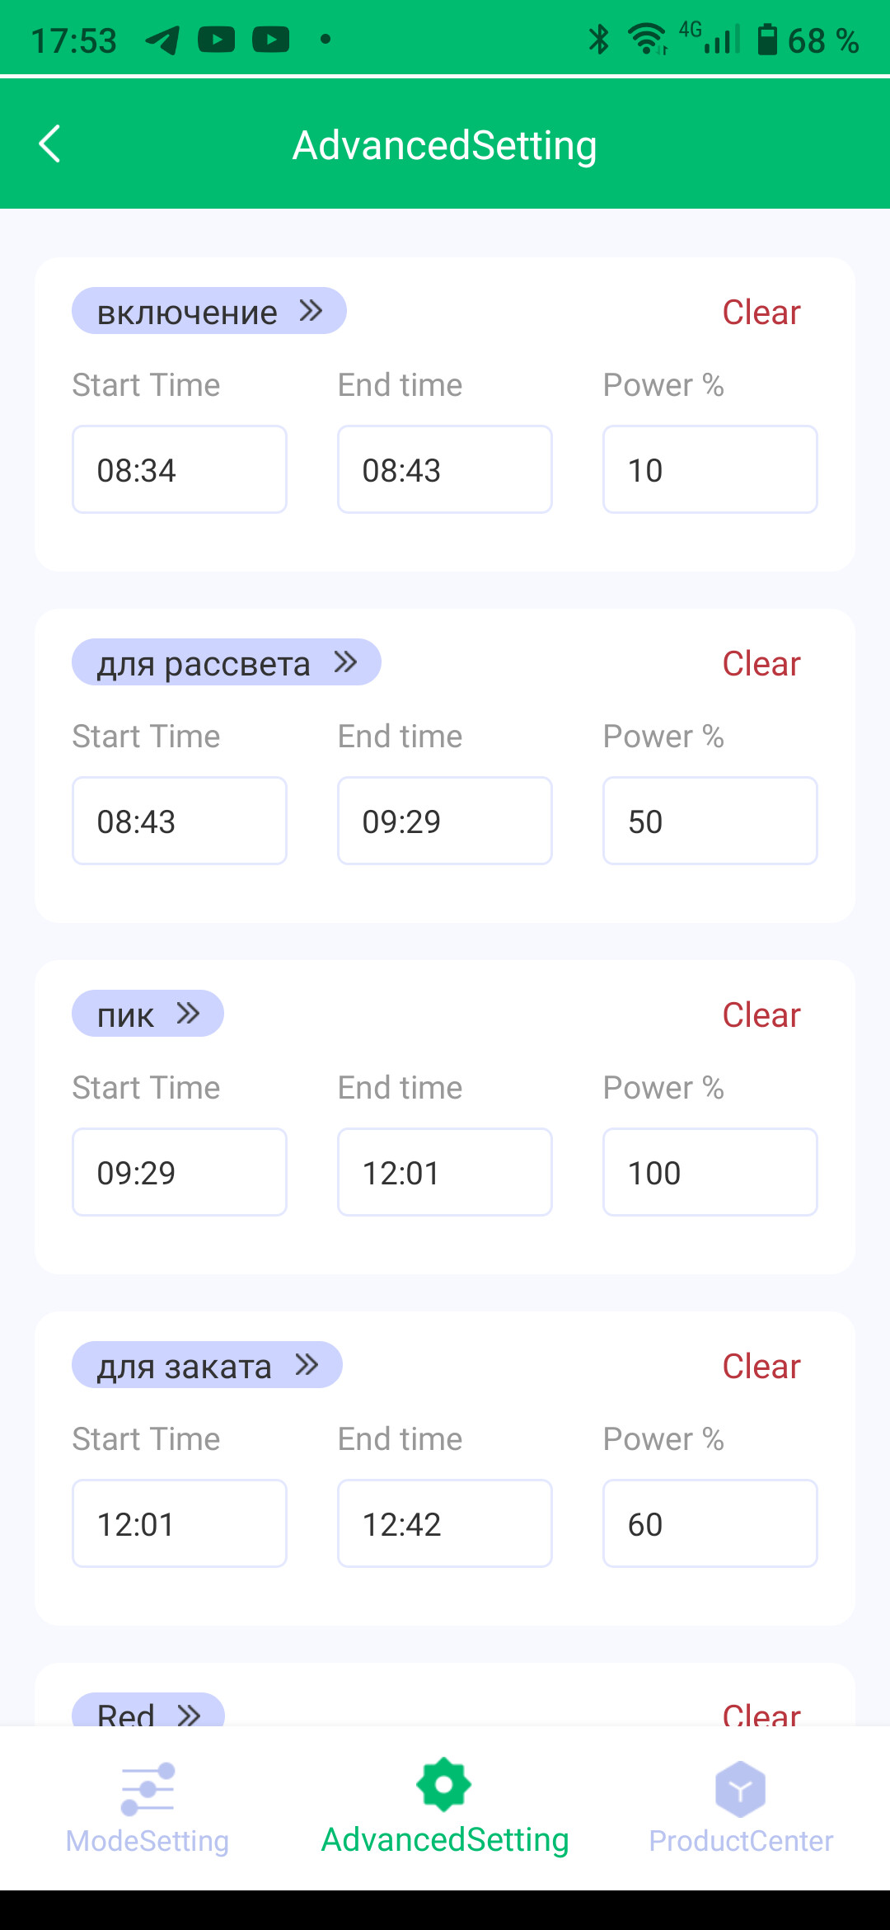890x1930 pixels.
Task: Tap the Telegram notification icon
Action: pyautogui.click(x=162, y=40)
